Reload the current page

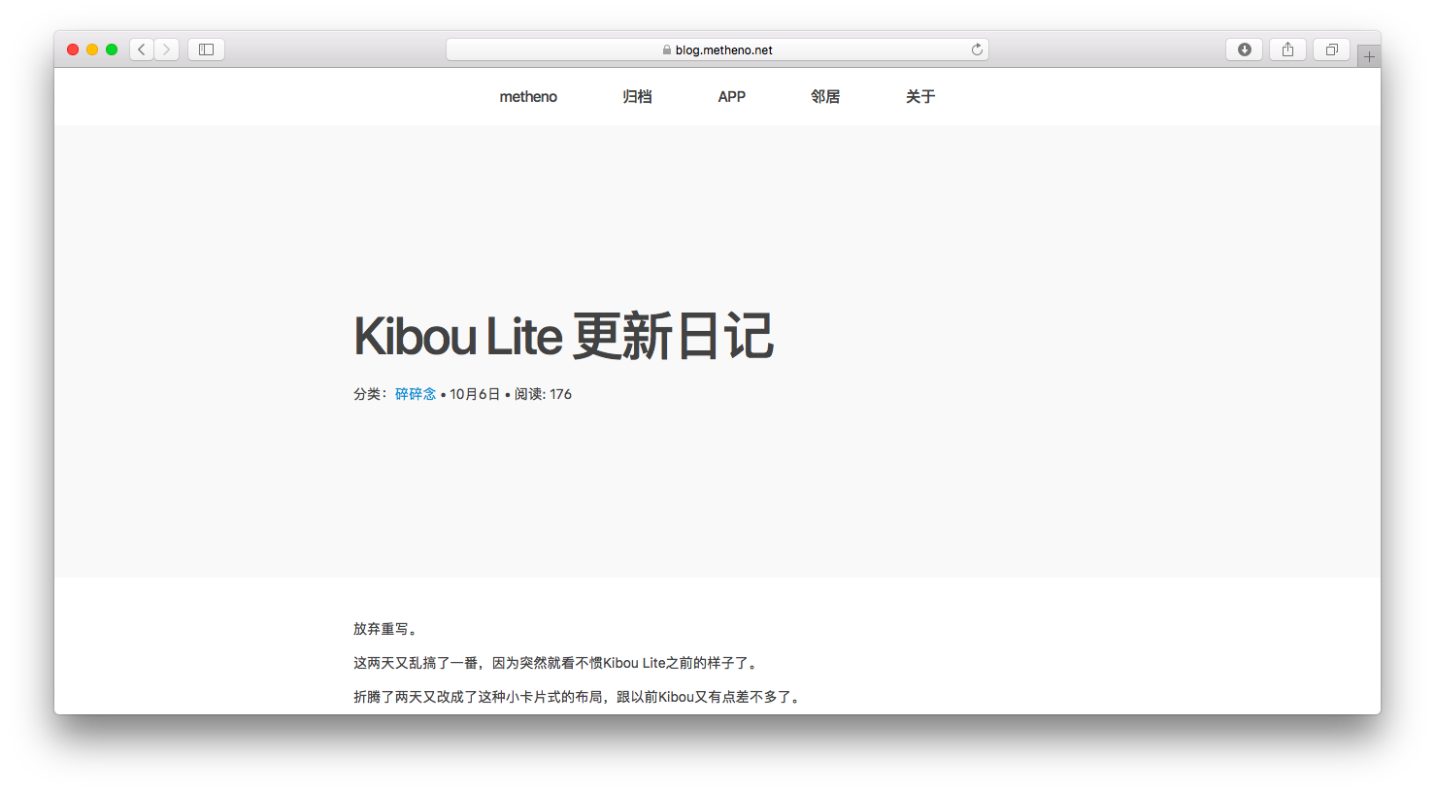[x=977, y=49]
